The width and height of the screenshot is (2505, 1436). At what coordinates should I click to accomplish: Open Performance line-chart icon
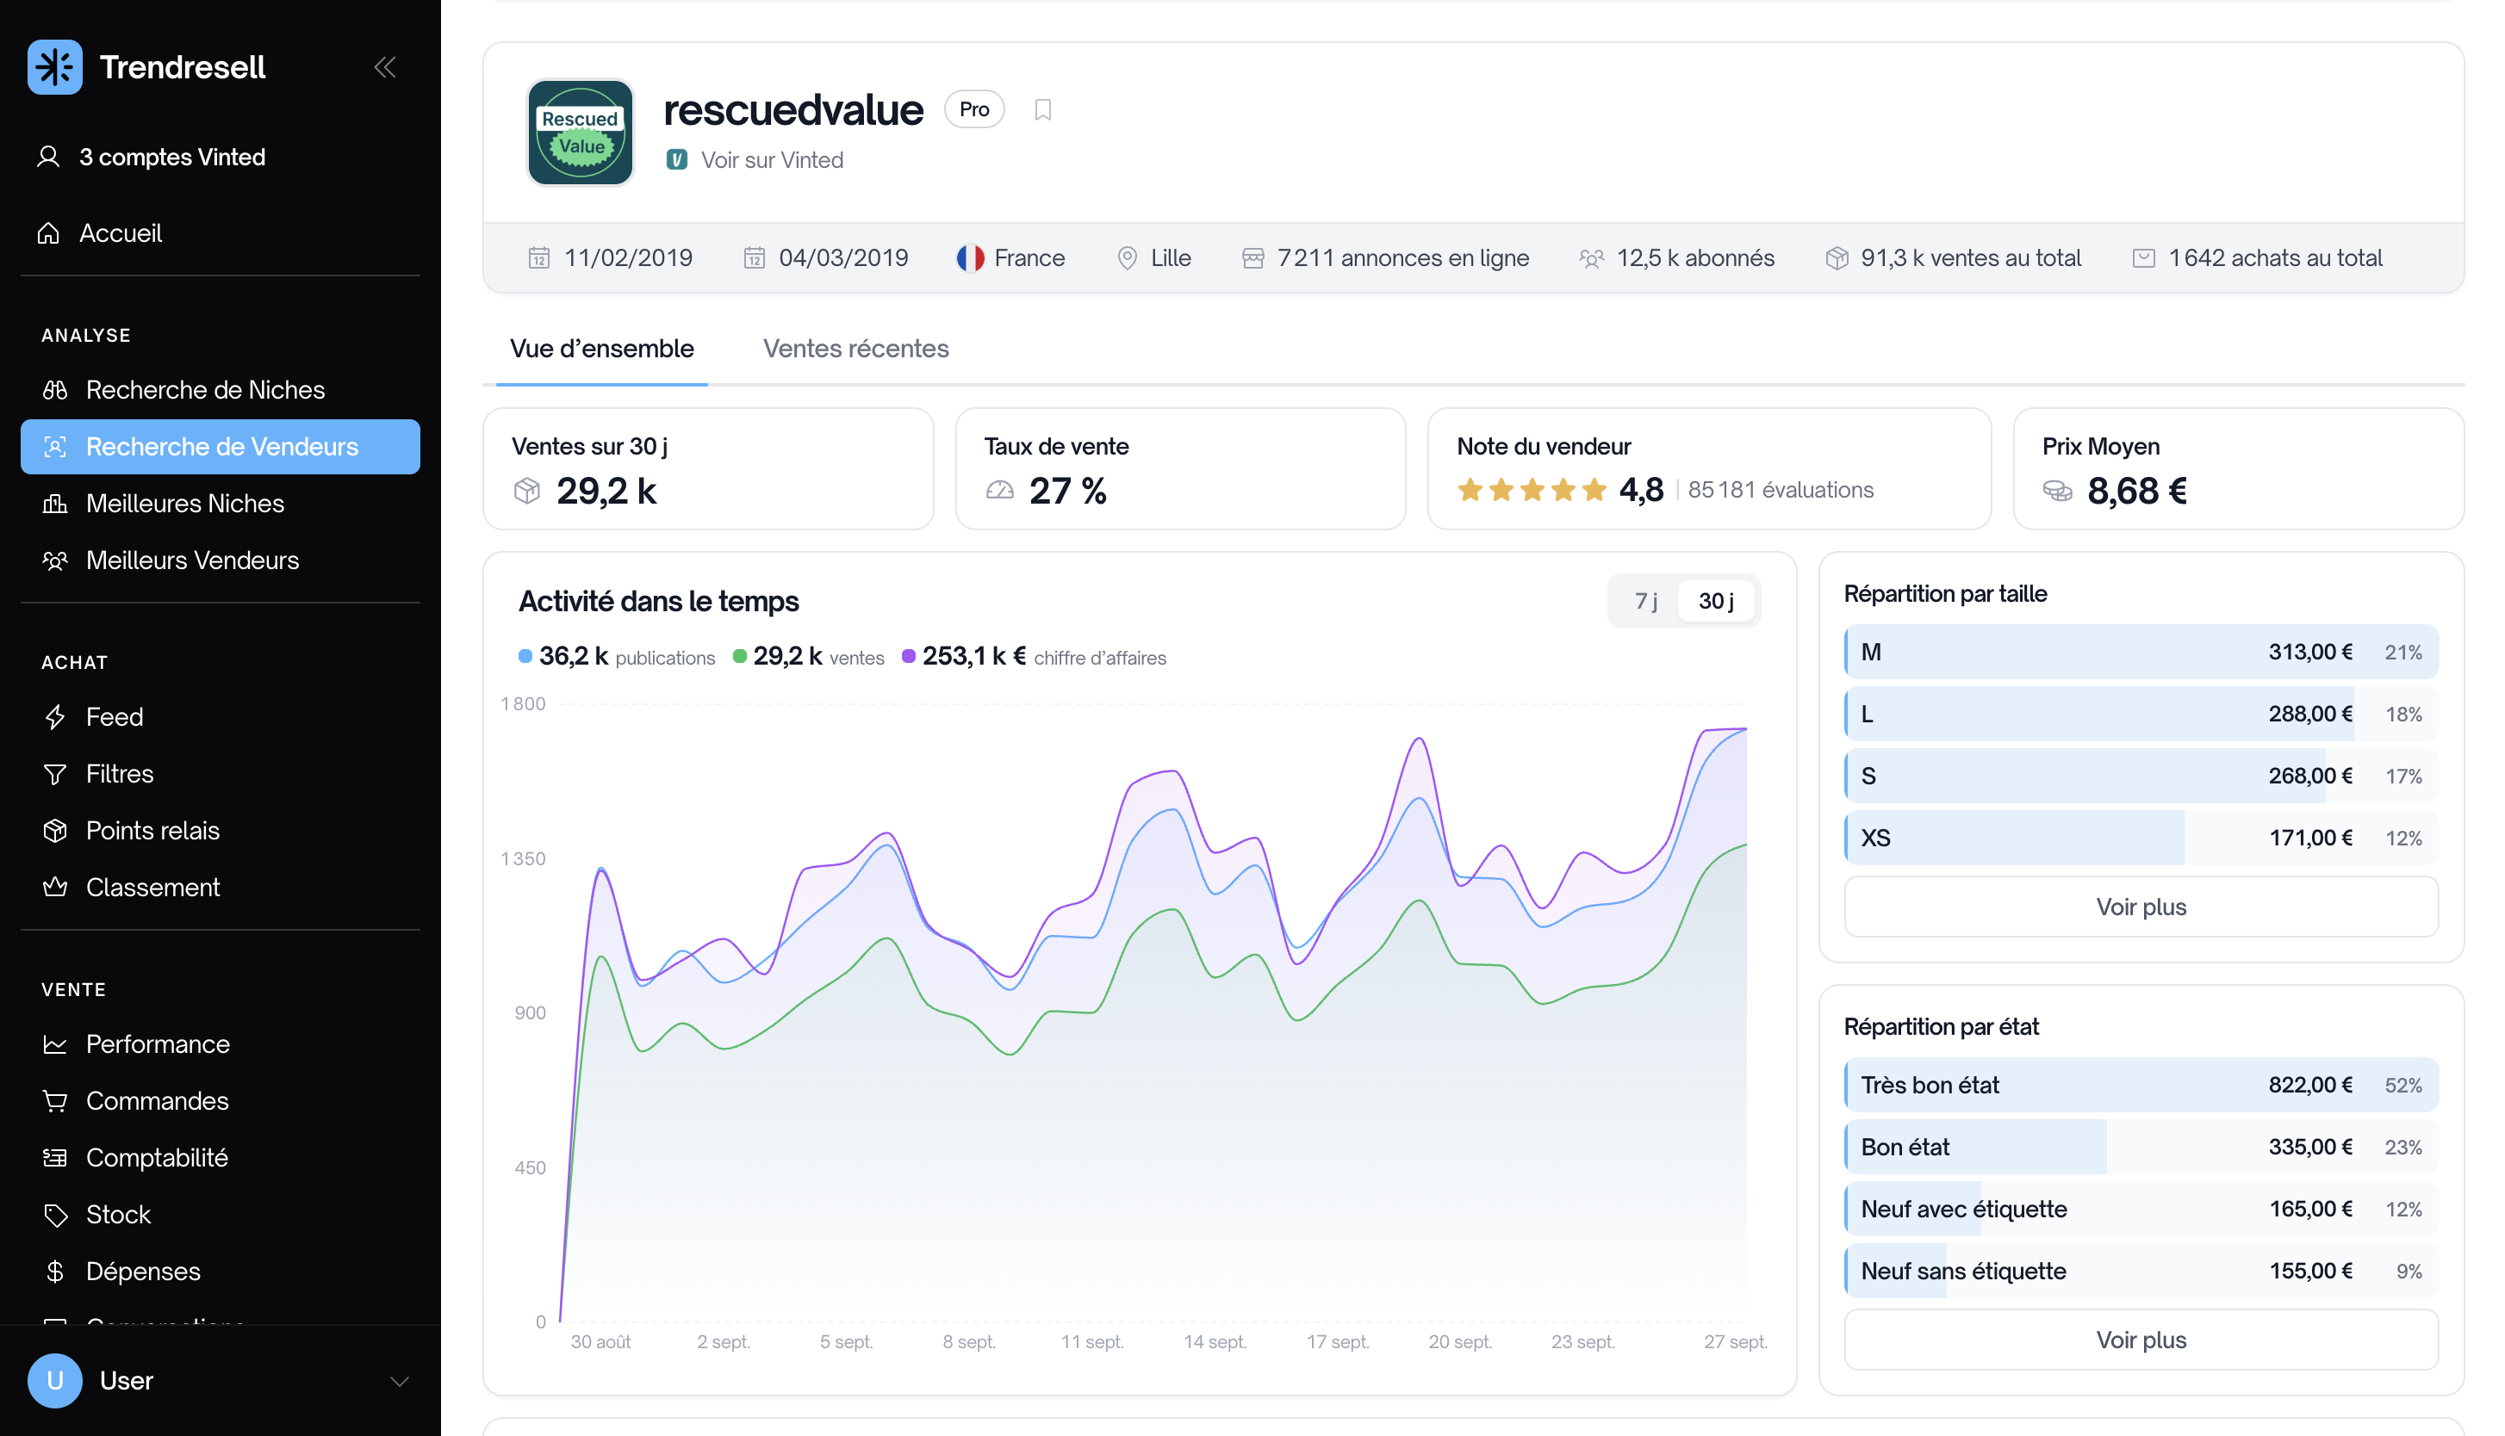coord(55,1044)
